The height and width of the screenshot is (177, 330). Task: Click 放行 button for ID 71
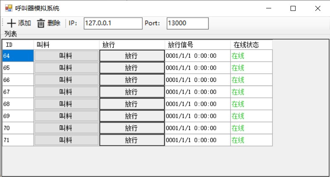click(132, 140)
